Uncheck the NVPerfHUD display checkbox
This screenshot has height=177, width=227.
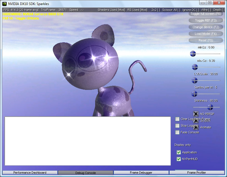(179, 159)
